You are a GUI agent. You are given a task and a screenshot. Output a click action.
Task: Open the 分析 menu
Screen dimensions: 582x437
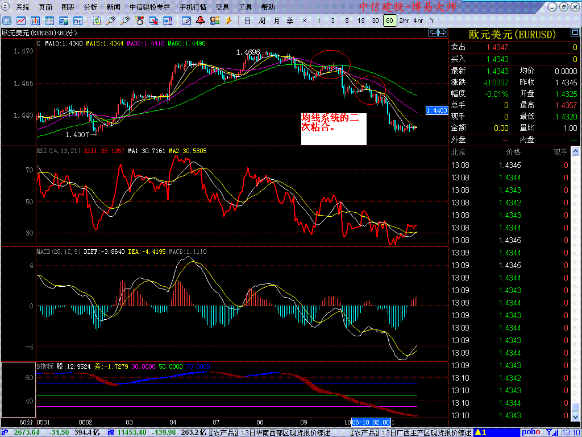(x=90, y=7)
